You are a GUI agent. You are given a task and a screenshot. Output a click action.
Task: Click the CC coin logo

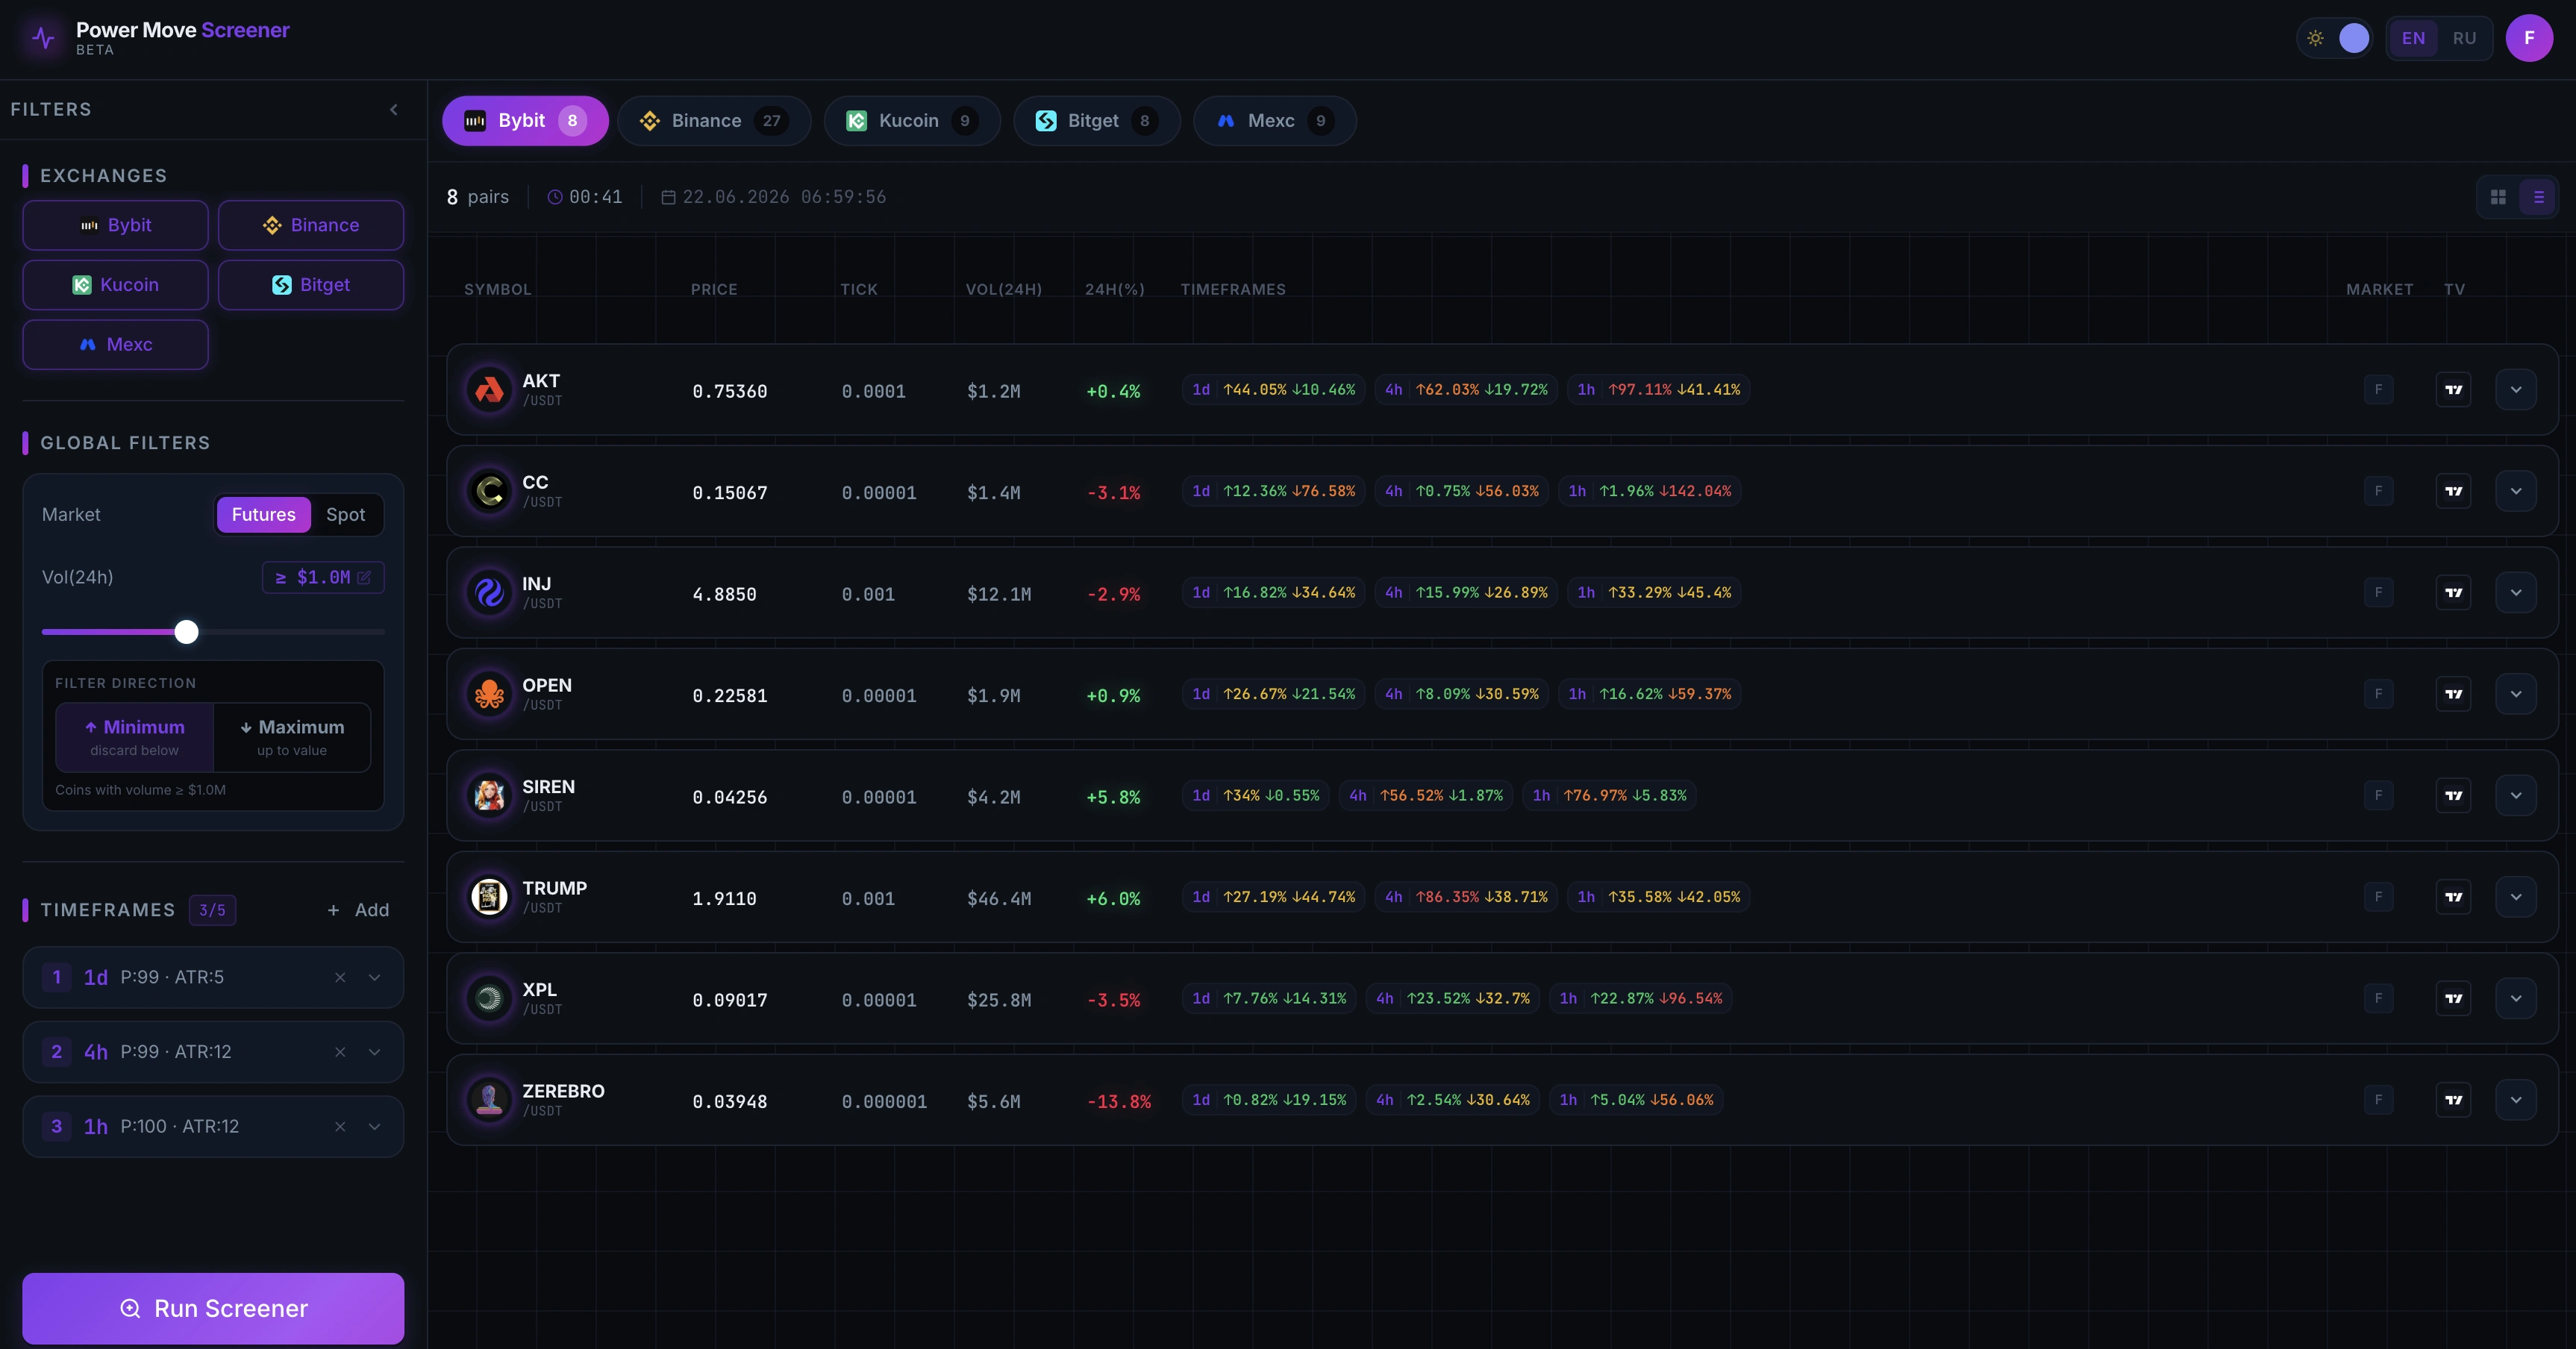pos(489,491)
